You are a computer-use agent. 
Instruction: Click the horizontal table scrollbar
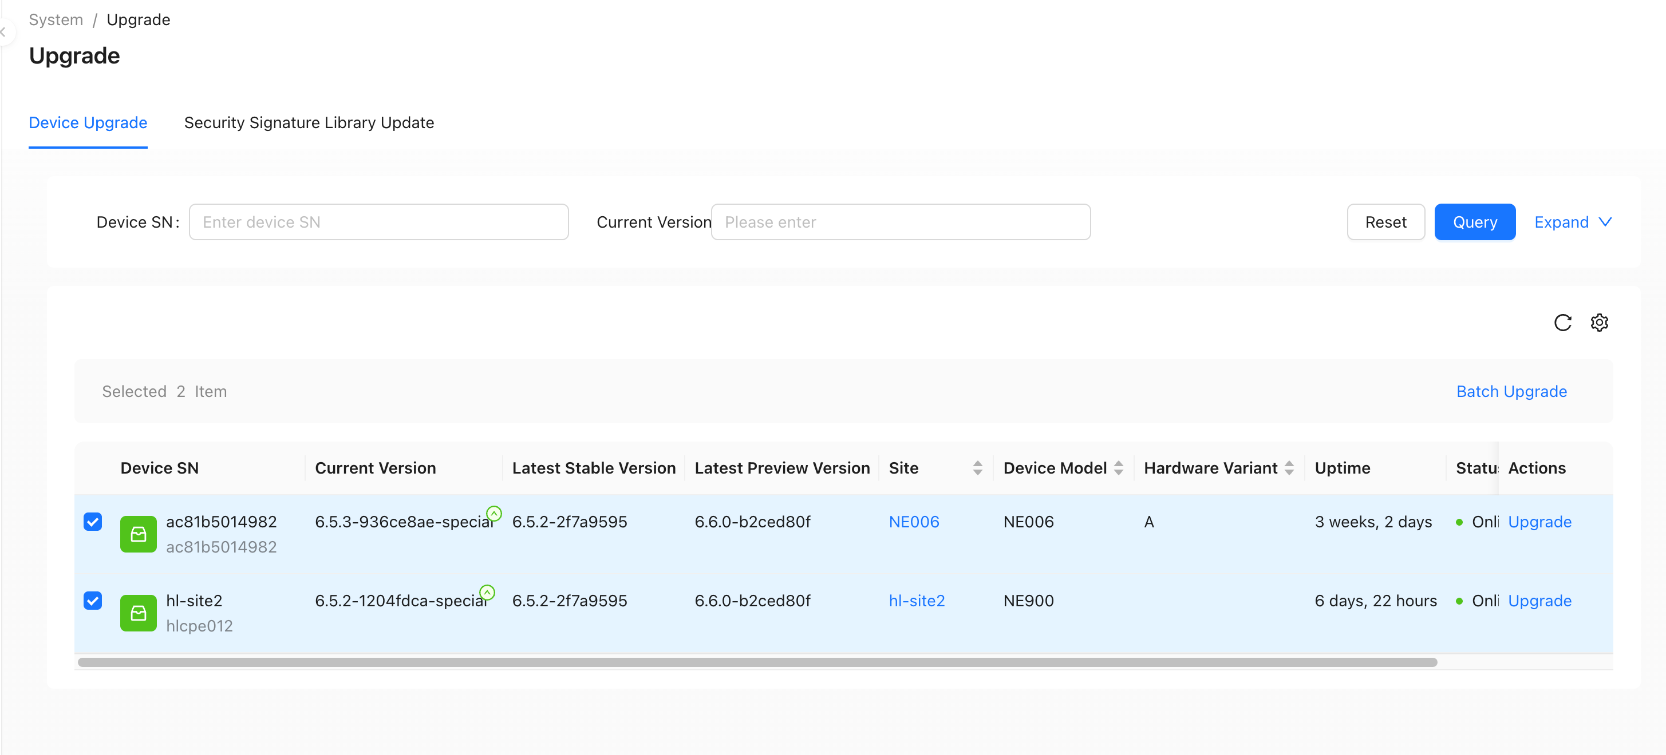(757, 662)
